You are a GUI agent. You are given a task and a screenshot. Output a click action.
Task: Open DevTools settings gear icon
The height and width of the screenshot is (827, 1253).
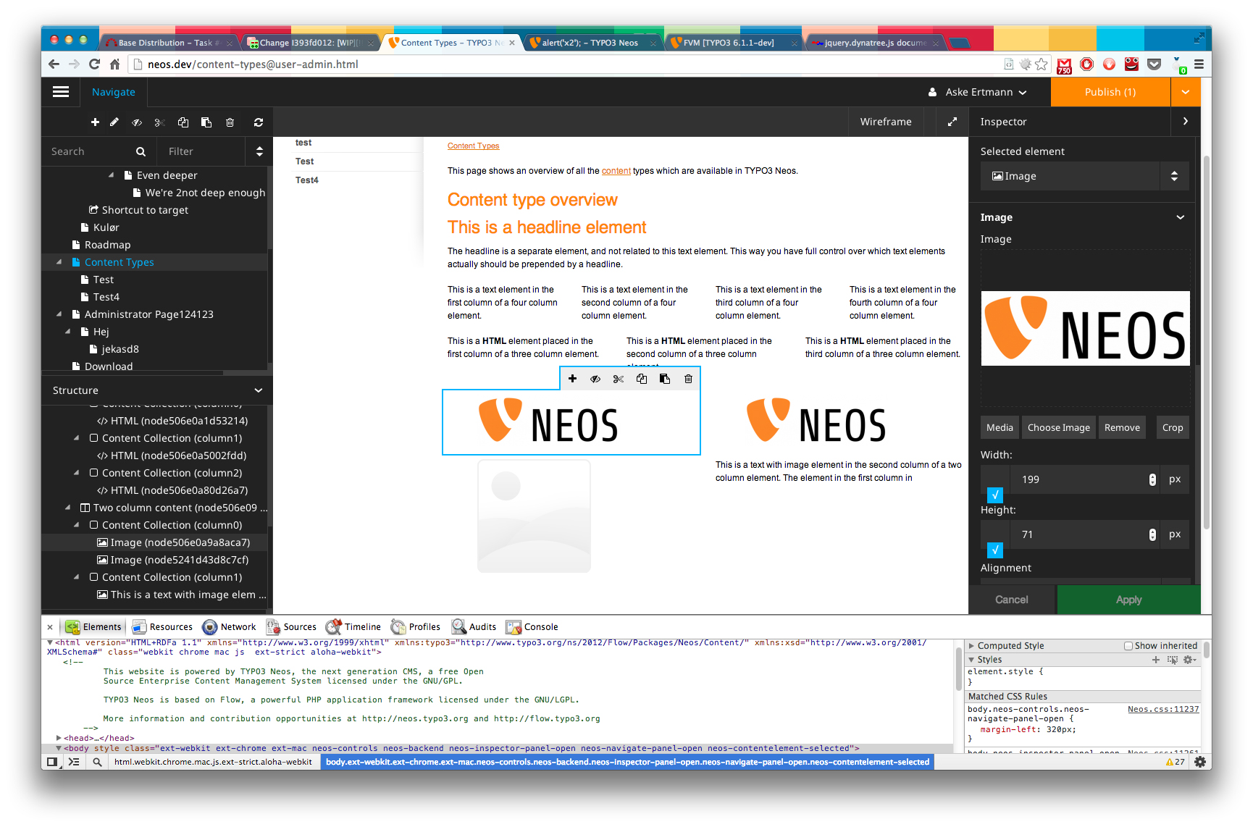[1200, 762]
